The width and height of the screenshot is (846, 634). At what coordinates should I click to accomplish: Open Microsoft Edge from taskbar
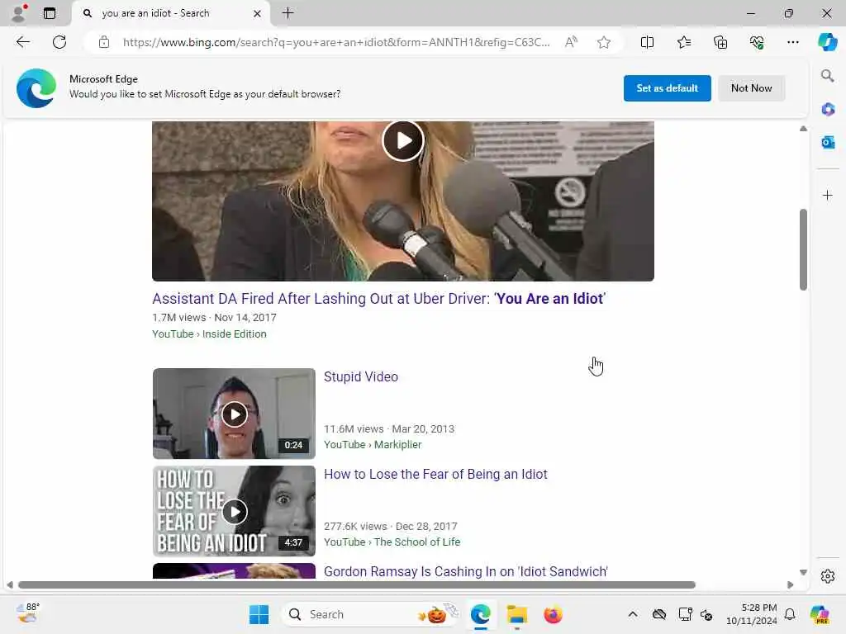pos(480,614)
